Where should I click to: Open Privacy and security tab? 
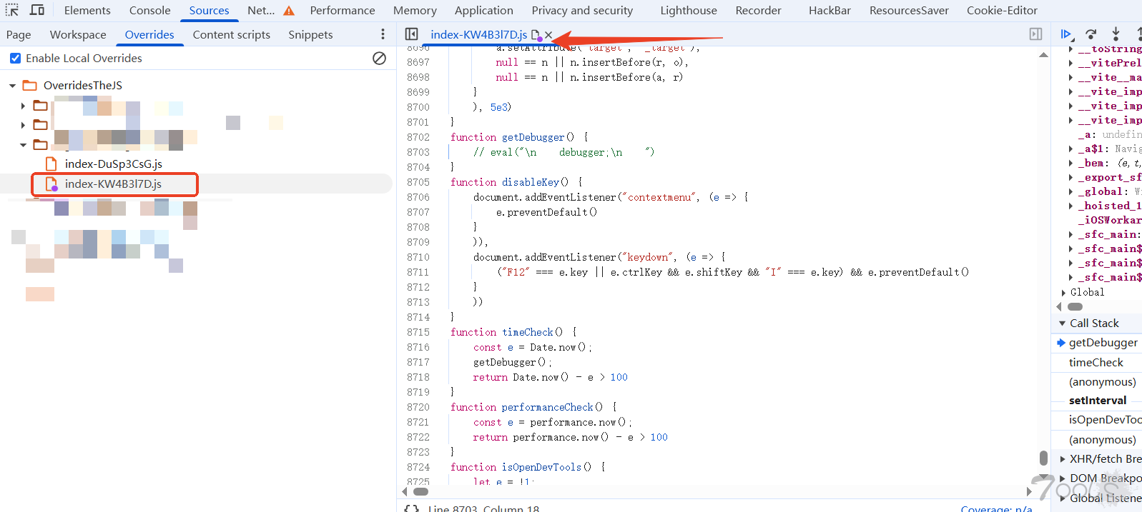coord(582,11)
